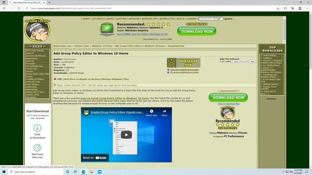Open ways to install Group Policy Editor link
The width and height of the screenshot is (312, 175).
coord(115,98)
